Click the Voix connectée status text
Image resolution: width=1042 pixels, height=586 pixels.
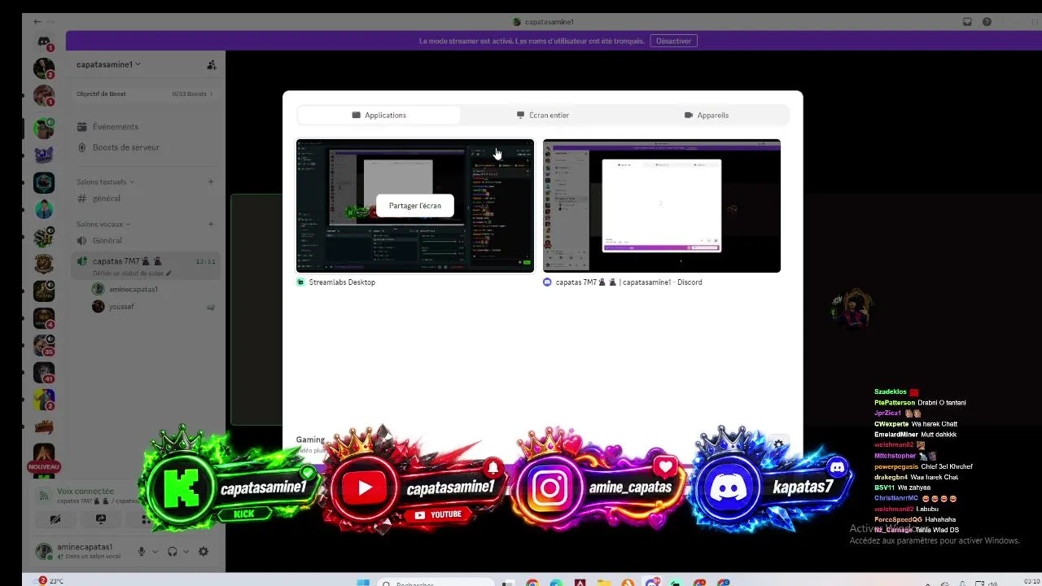coord(85,492)
